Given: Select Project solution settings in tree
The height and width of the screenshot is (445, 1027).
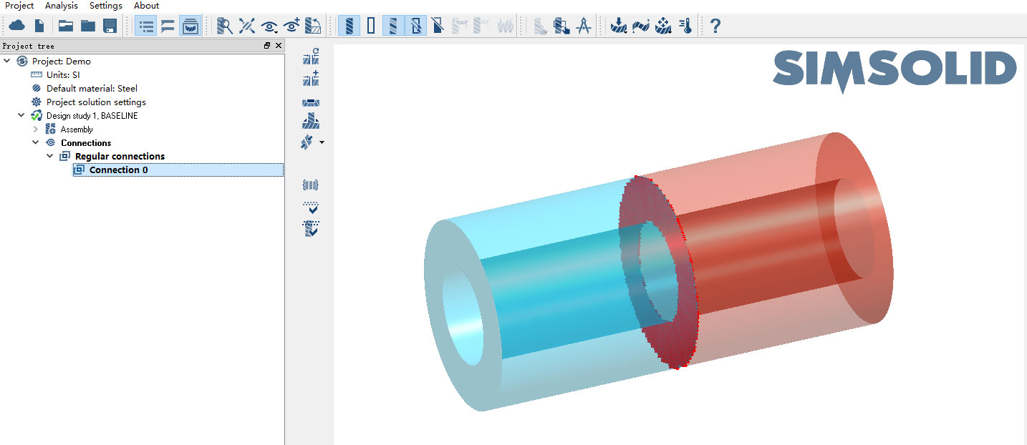Looking at the screenshot, I should coord(96,102).
